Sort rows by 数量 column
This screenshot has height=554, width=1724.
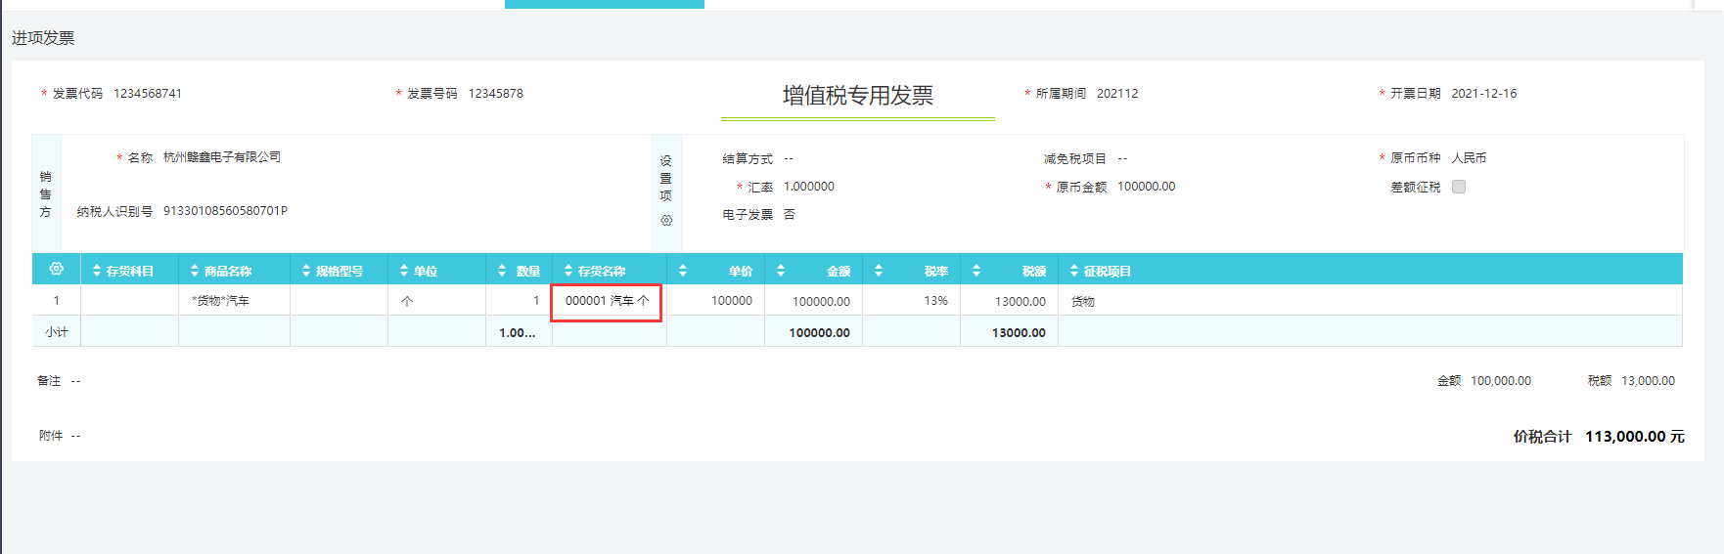pos(502,271)
